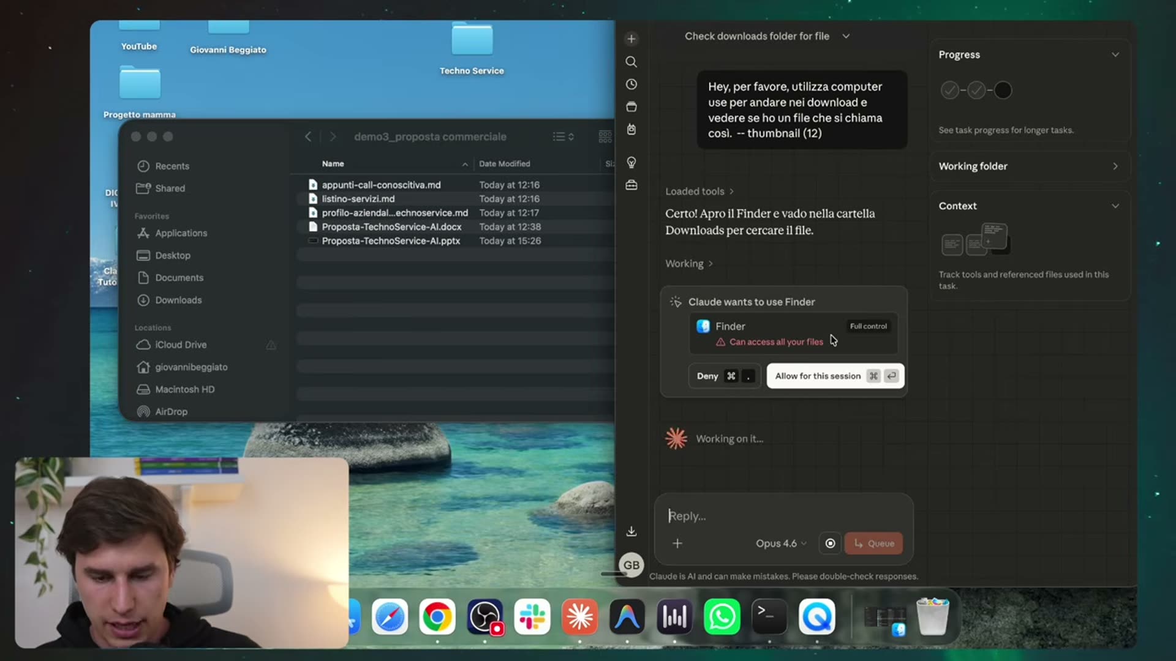Click the lightbulb icon in Claude sidebar
This screenshot has height=661, width=1176.
pyautogui.click(x=631, y=162)
